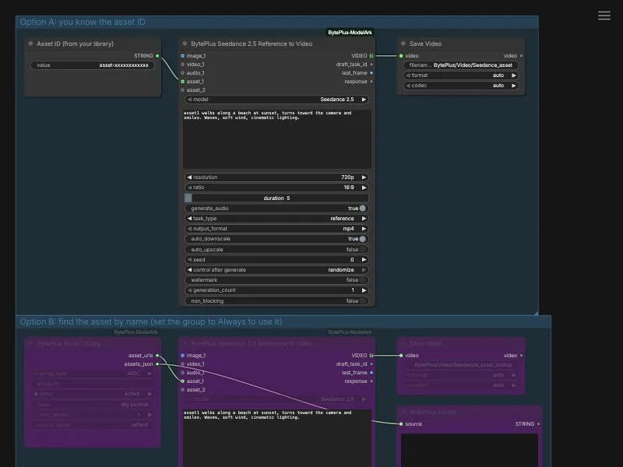The height and width of the screenshot is (467, 623).
Task: Click the duration slider
Action: click(276, 198)
